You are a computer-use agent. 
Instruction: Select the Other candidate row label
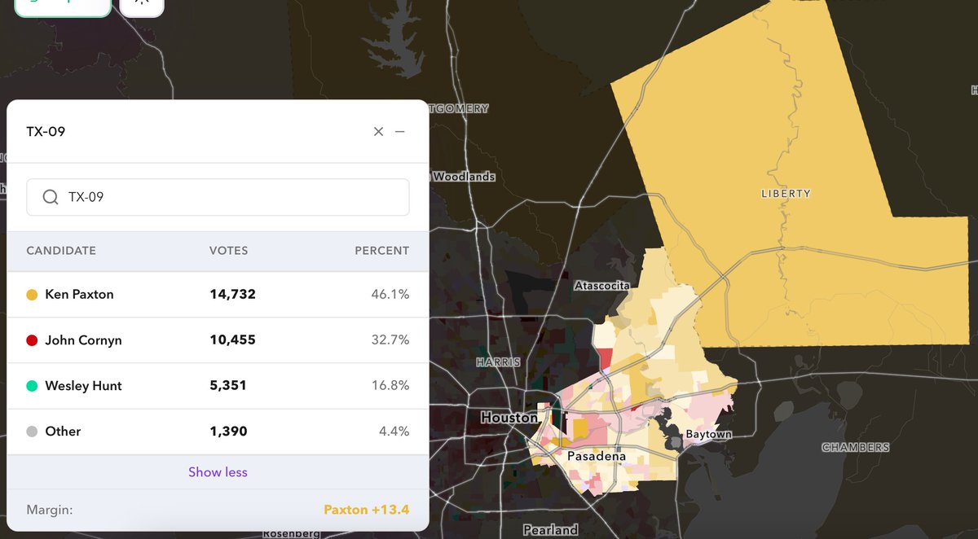pyautogui.click(x=63, y=432)
